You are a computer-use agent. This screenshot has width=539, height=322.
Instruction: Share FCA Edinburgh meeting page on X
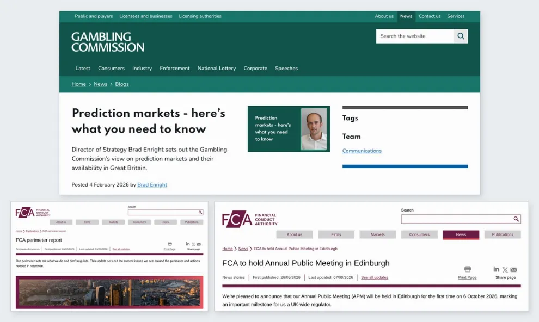coord(505,270)
